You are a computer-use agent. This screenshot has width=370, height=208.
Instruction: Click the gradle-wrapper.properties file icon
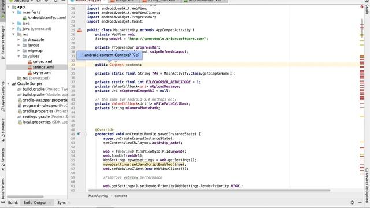pos(20,100)
